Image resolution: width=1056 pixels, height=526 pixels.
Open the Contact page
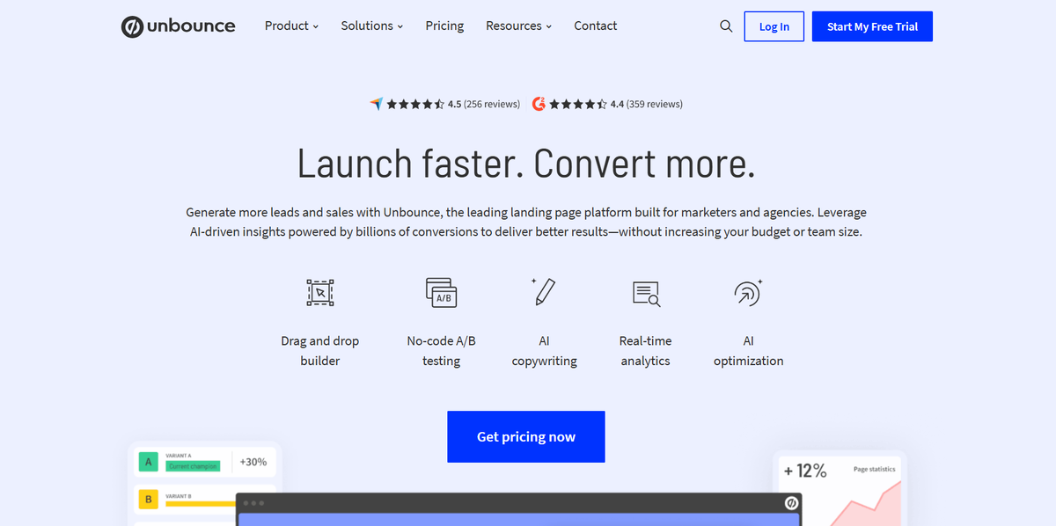(596, 26)
